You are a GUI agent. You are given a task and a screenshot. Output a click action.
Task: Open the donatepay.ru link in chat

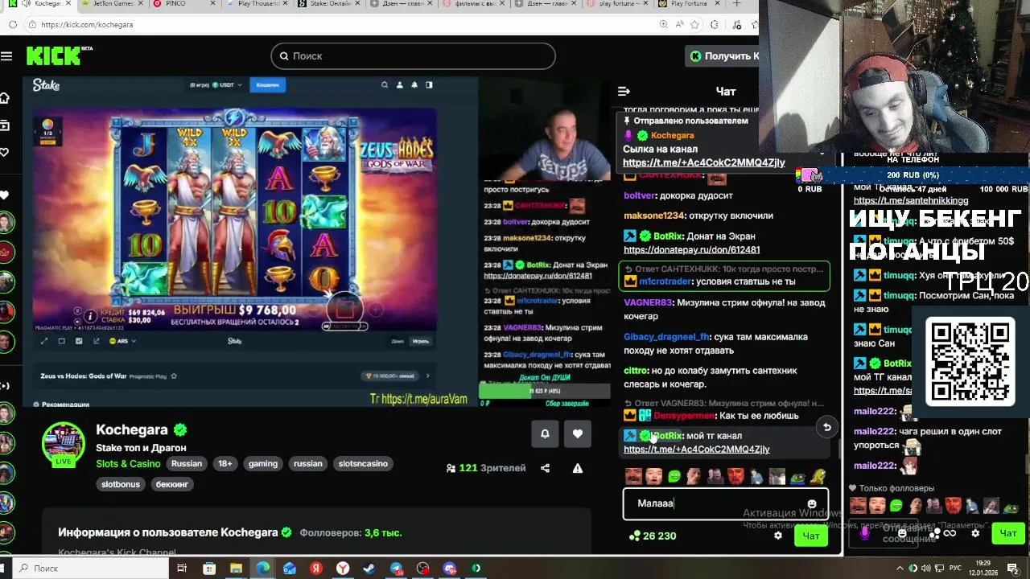click(x=691, y=249)
